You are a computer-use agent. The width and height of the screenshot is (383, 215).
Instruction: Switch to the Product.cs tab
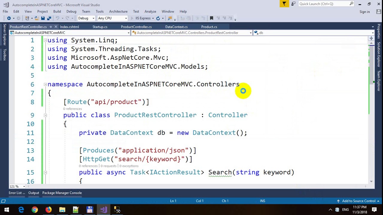click(x=209, y=27)
